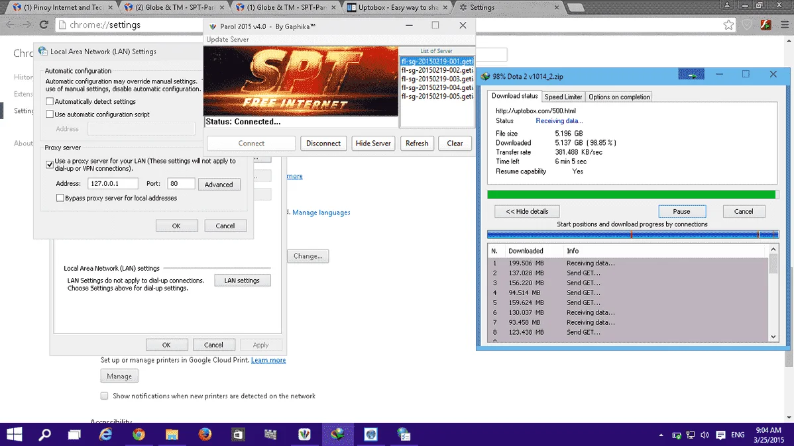
Task: Click volume speaker tray icon
Action: [705, 435]
